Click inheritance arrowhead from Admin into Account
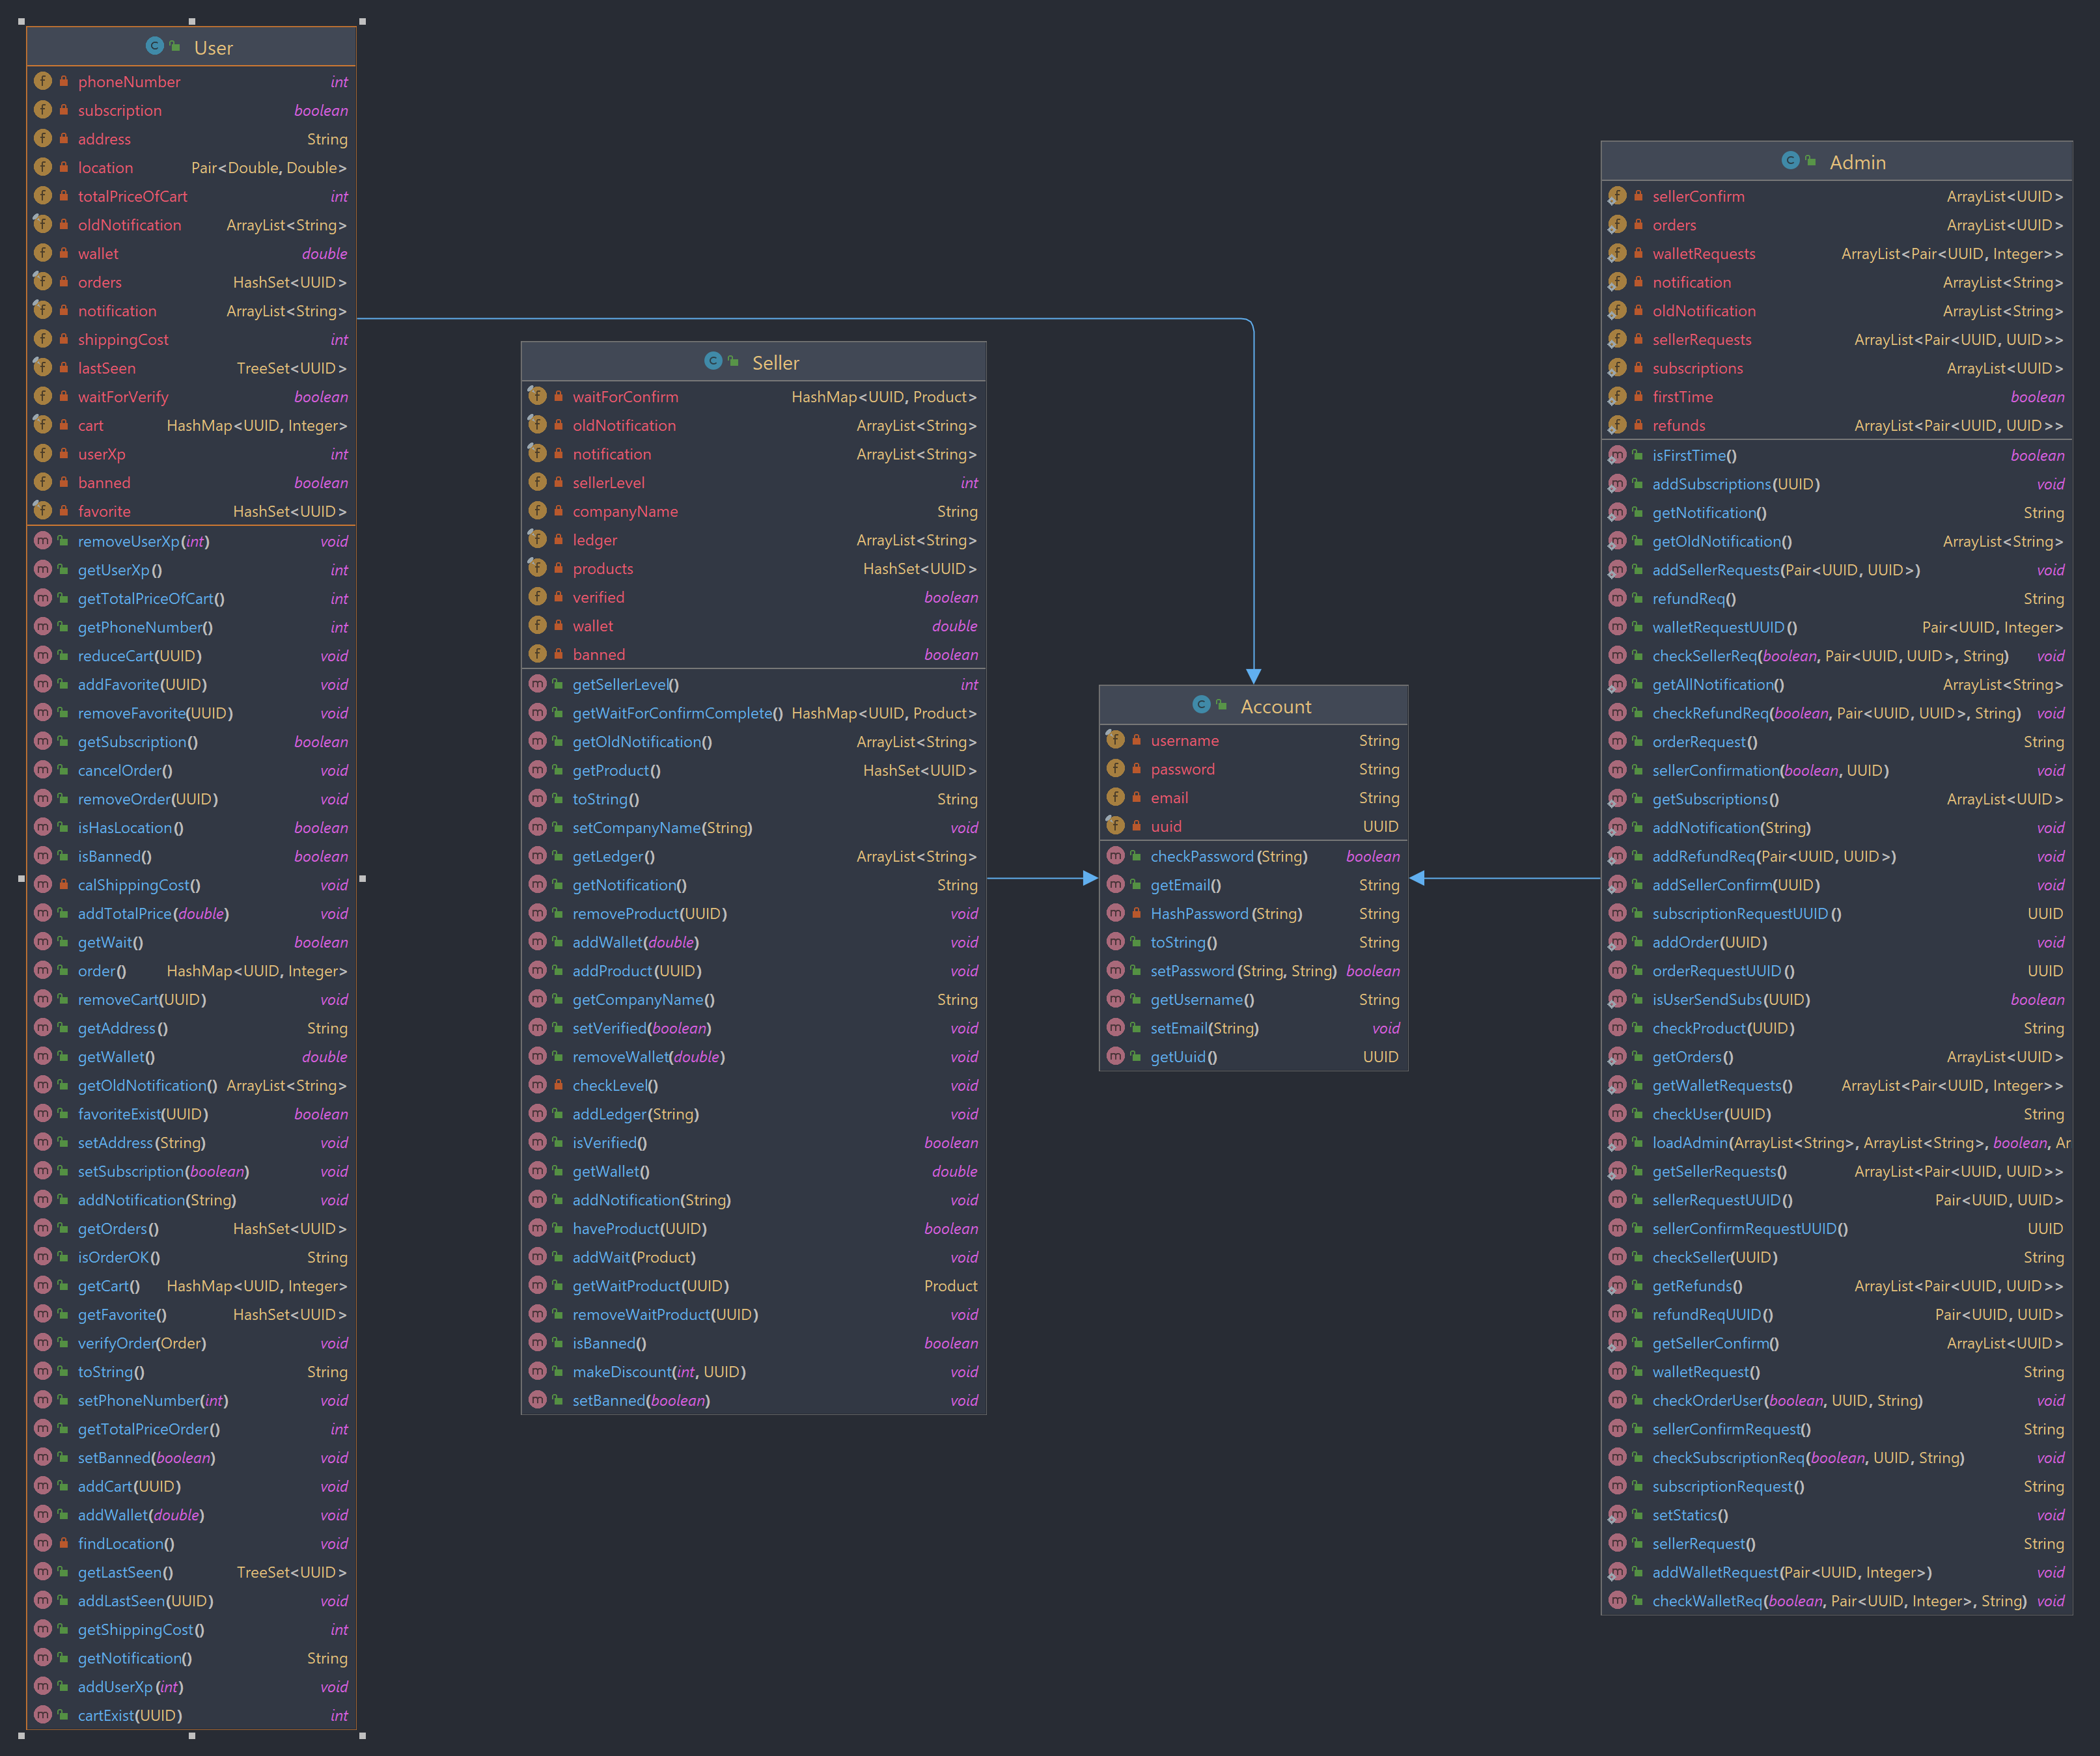Image resolution: width=2100 pixels, height=1756 pixels. tap(1418, 878)
